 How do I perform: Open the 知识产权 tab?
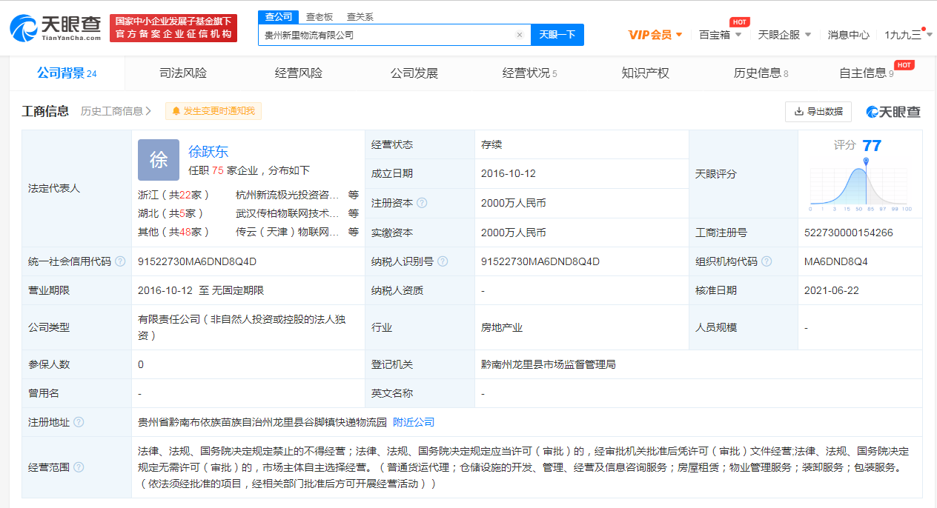(x=645, y=73)
